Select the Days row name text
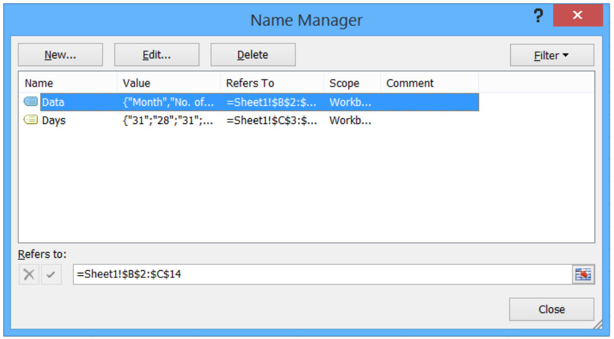 pyautogui.click(x=54, y=120)
